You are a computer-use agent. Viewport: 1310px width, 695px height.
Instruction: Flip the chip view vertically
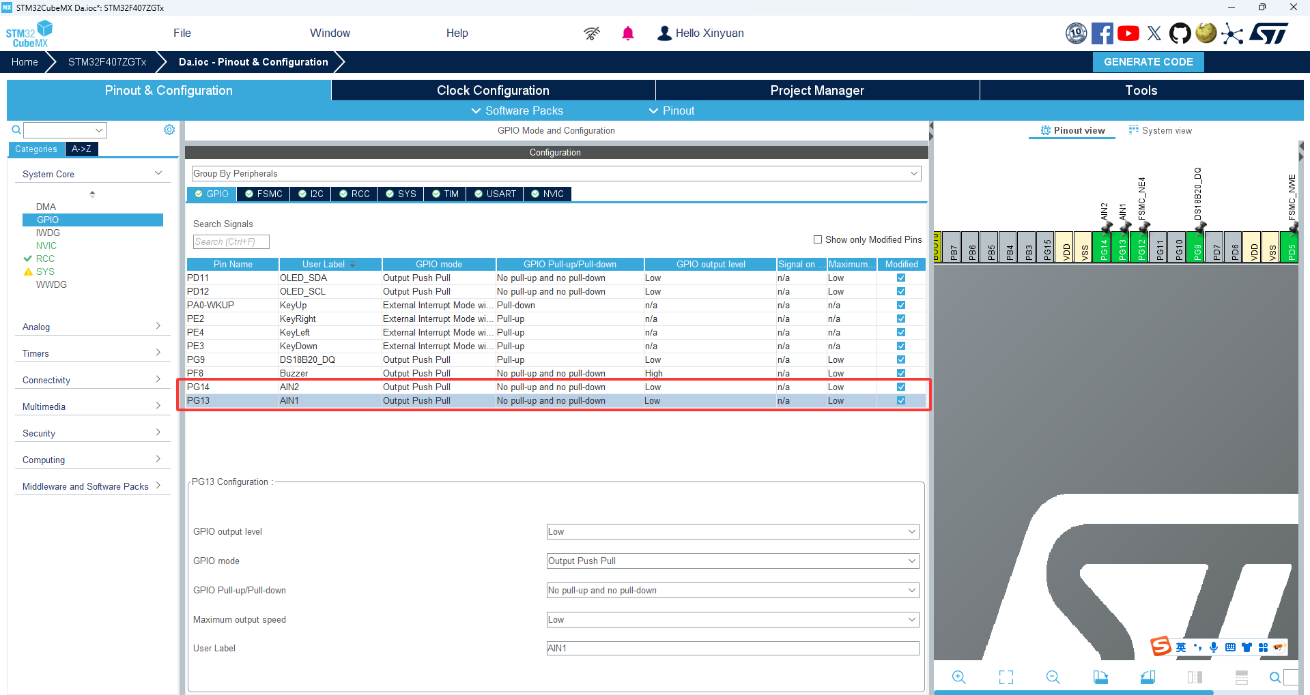[x=1242, y=677]
